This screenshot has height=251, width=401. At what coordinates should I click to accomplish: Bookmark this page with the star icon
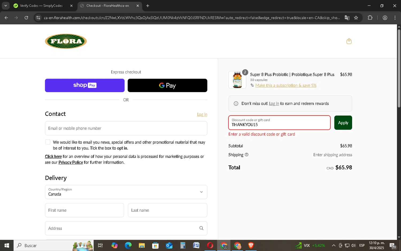click(356, 18)
